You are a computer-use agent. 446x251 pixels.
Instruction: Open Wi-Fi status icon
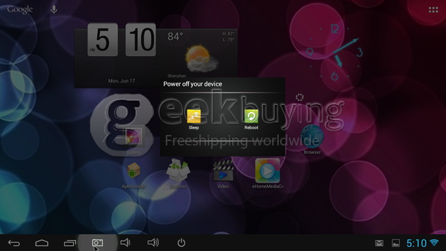click(x=434, y=242)
